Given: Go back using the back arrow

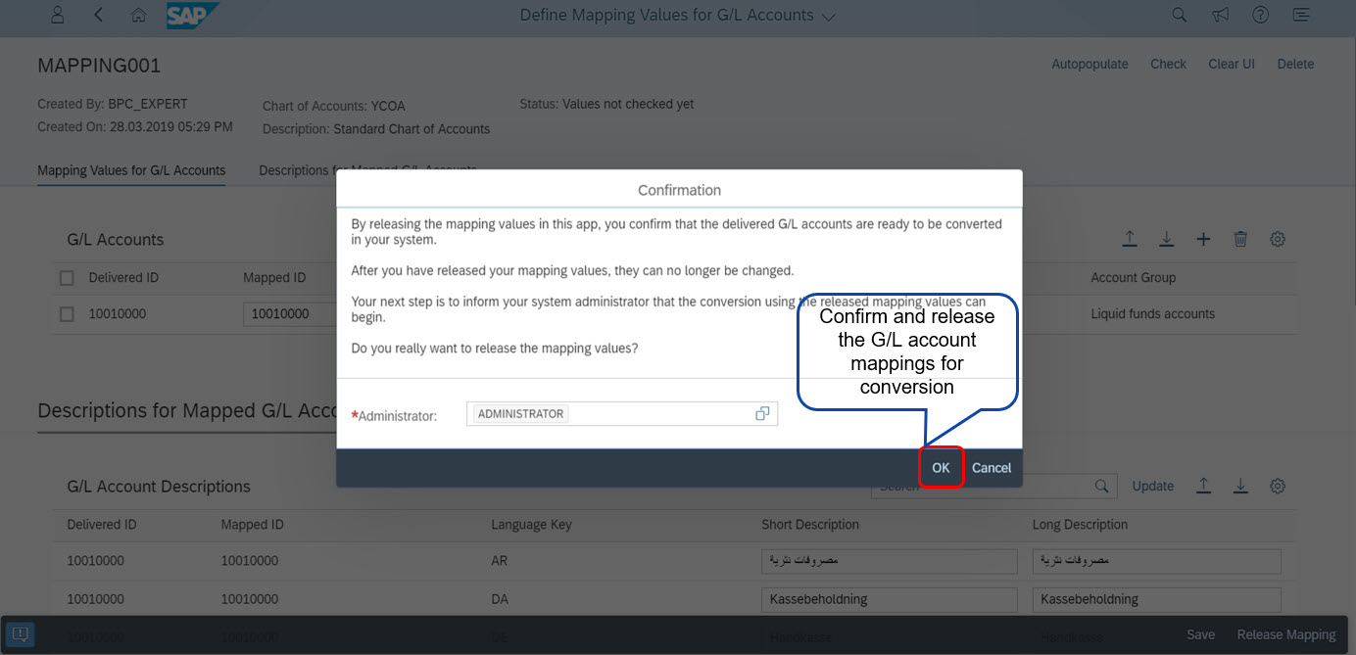Looking at the screenshot, I should click(99, 15).
